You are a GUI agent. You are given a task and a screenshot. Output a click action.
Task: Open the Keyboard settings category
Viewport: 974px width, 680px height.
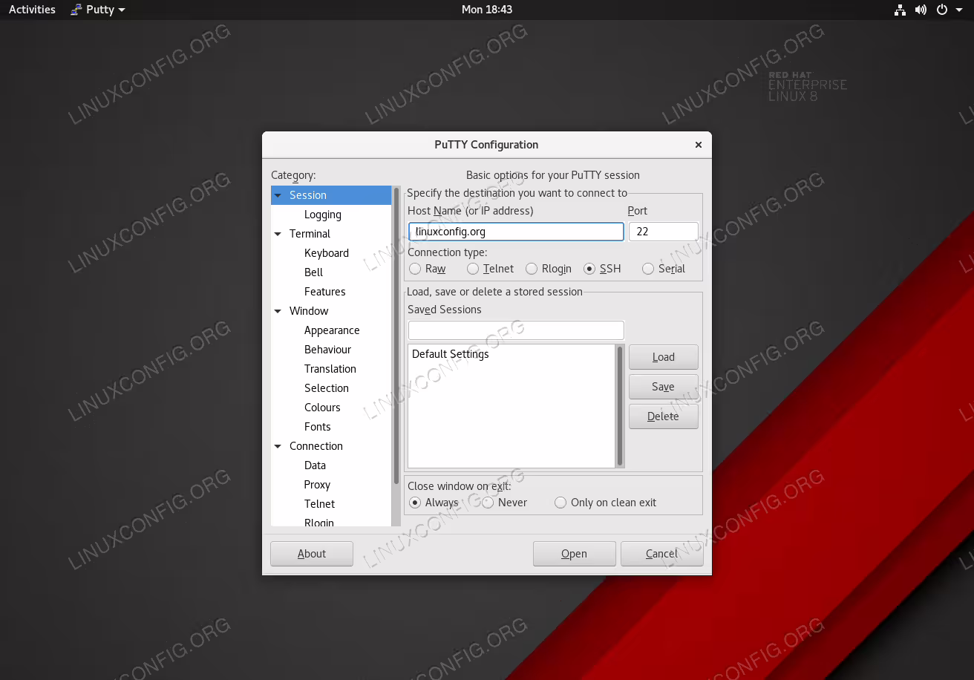327,253
